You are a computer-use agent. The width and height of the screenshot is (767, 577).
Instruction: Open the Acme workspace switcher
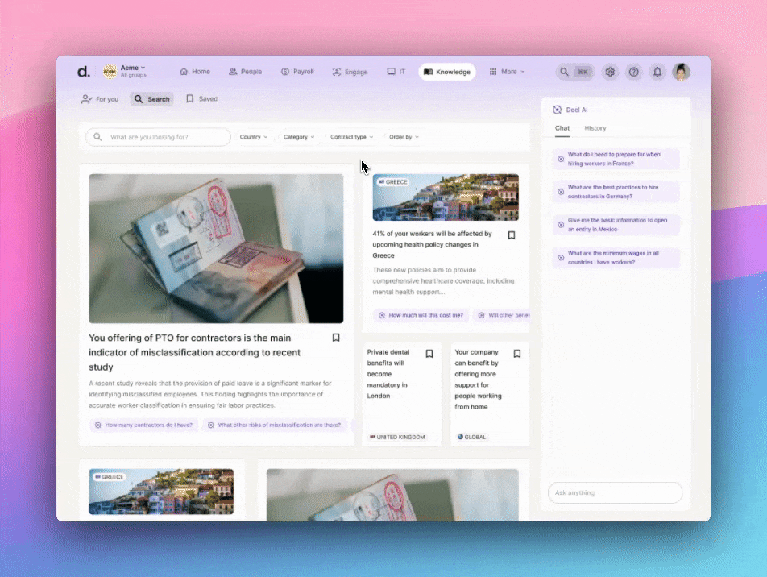click(x=131, y=70)
